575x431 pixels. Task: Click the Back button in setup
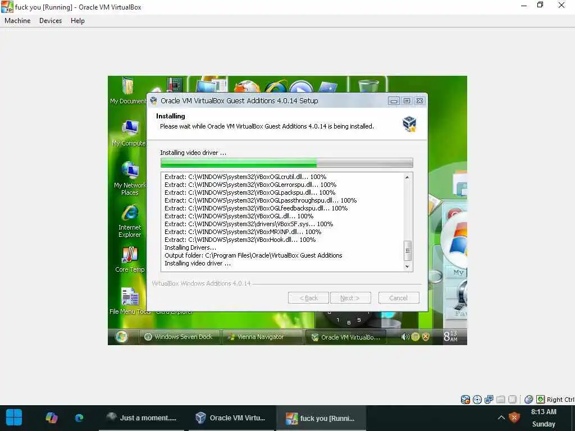coord(308,298)
